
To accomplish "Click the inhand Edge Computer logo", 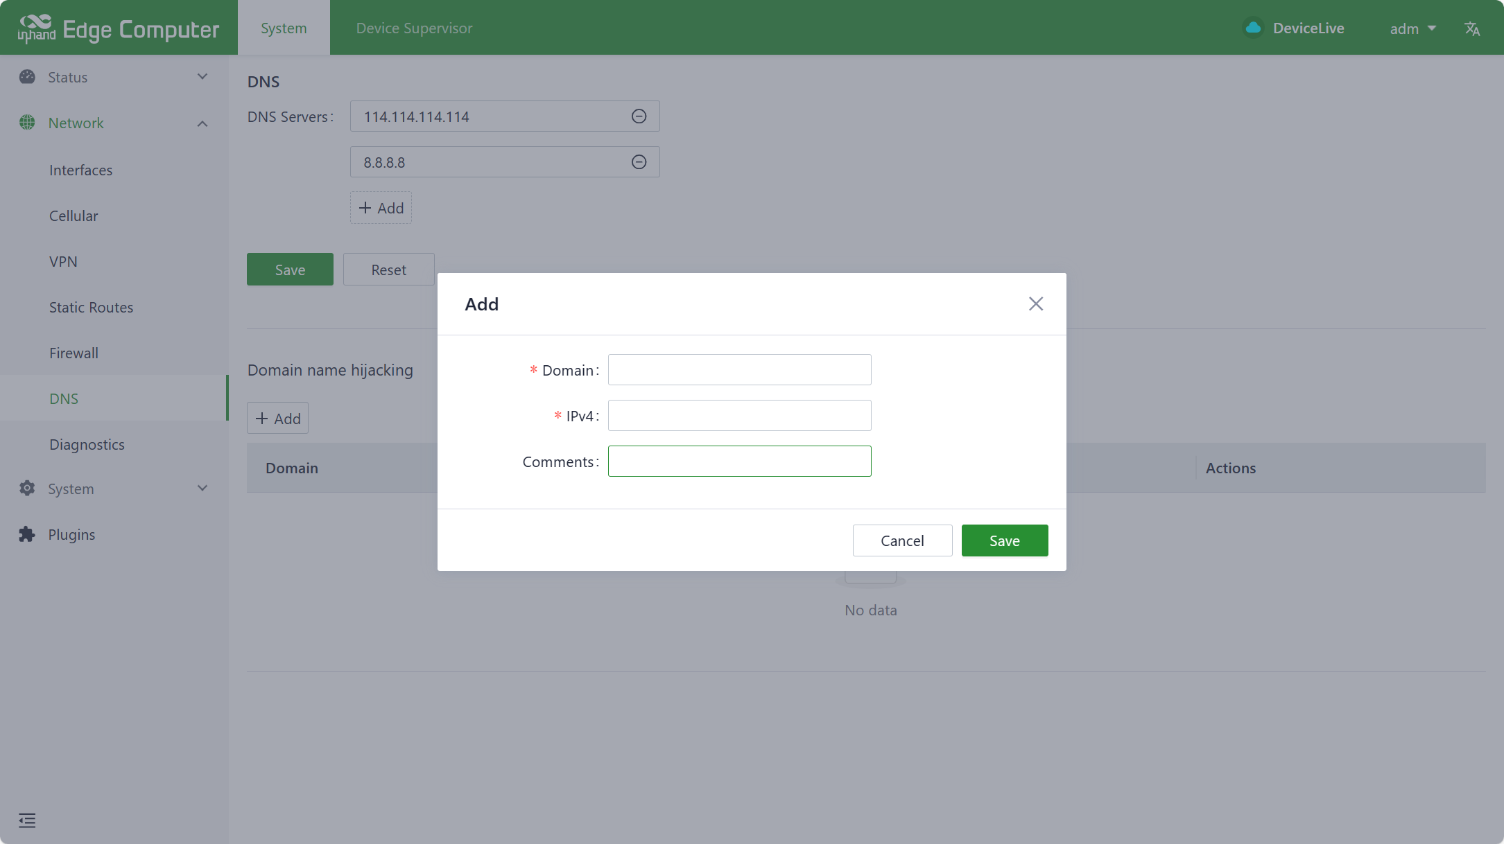I will pyautogui.click(x=119, y=28).
